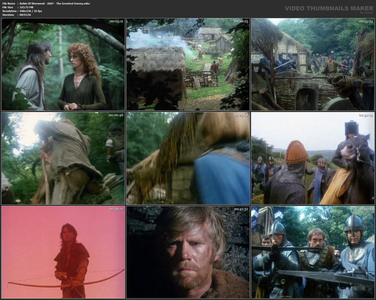Click the bearded man close-up at 00:41:32
The image size is (376, 300).
188,252
